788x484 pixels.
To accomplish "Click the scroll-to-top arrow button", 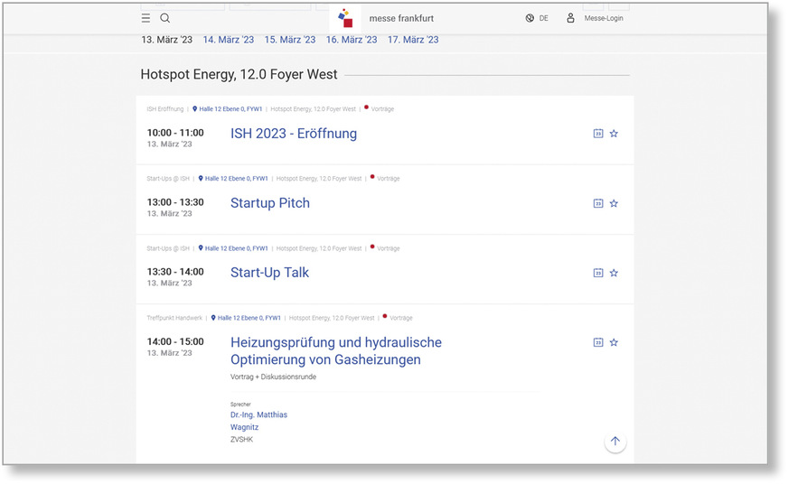I will point(614,442).
